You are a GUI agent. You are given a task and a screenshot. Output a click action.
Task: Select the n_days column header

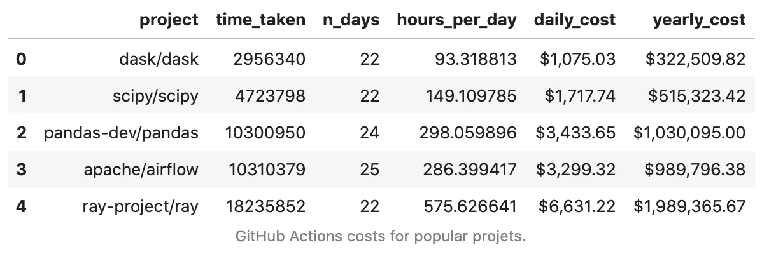point(351,20)
